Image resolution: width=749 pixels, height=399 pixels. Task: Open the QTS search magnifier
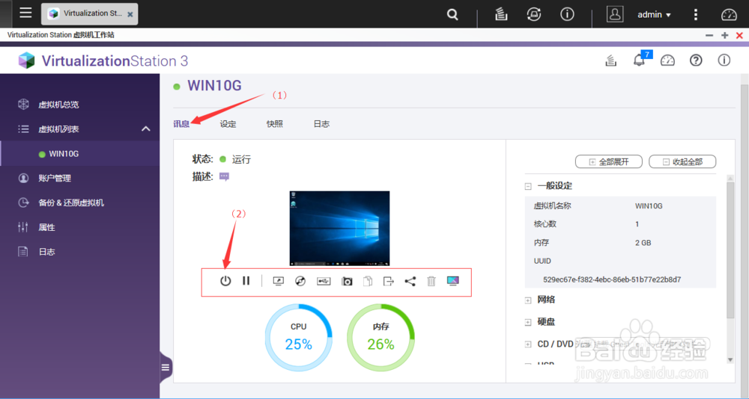(x=452, y=14)
